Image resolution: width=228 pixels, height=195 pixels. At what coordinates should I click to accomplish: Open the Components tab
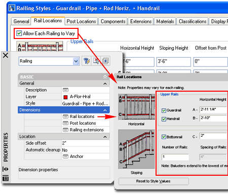[x=113, y=21]
